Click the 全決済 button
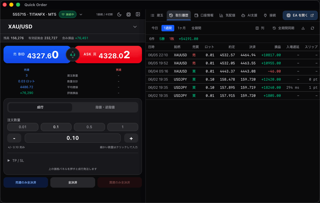 click(x=73, y=182)
